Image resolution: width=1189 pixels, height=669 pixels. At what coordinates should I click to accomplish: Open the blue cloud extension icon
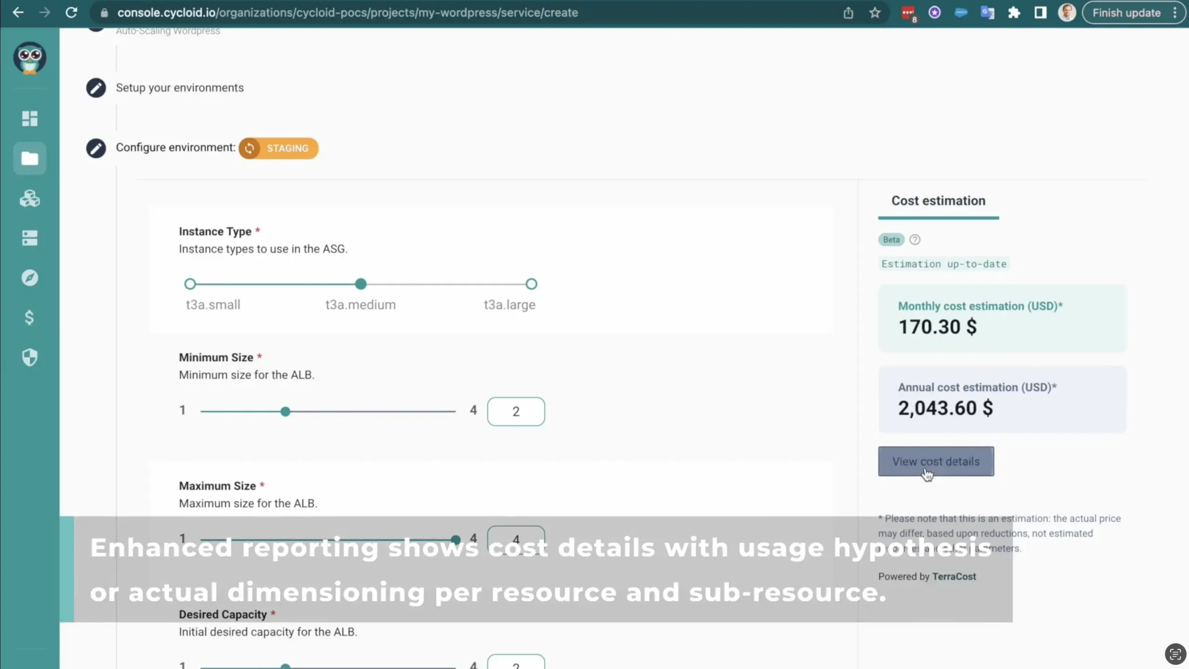(961, 13)
